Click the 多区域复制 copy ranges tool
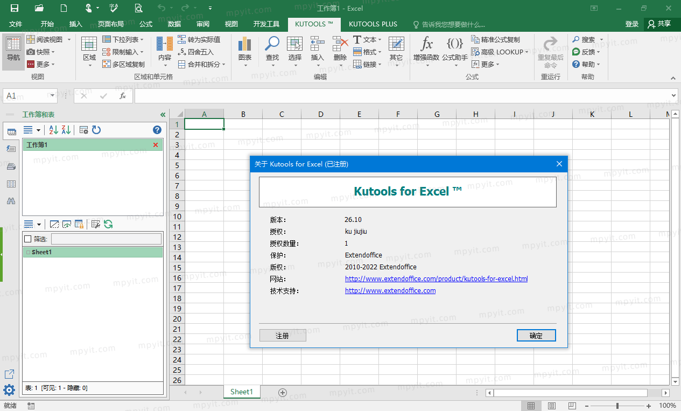 pyautogui.click(x=123, y=64)
